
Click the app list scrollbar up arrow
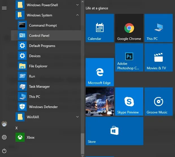click(83, 2)
